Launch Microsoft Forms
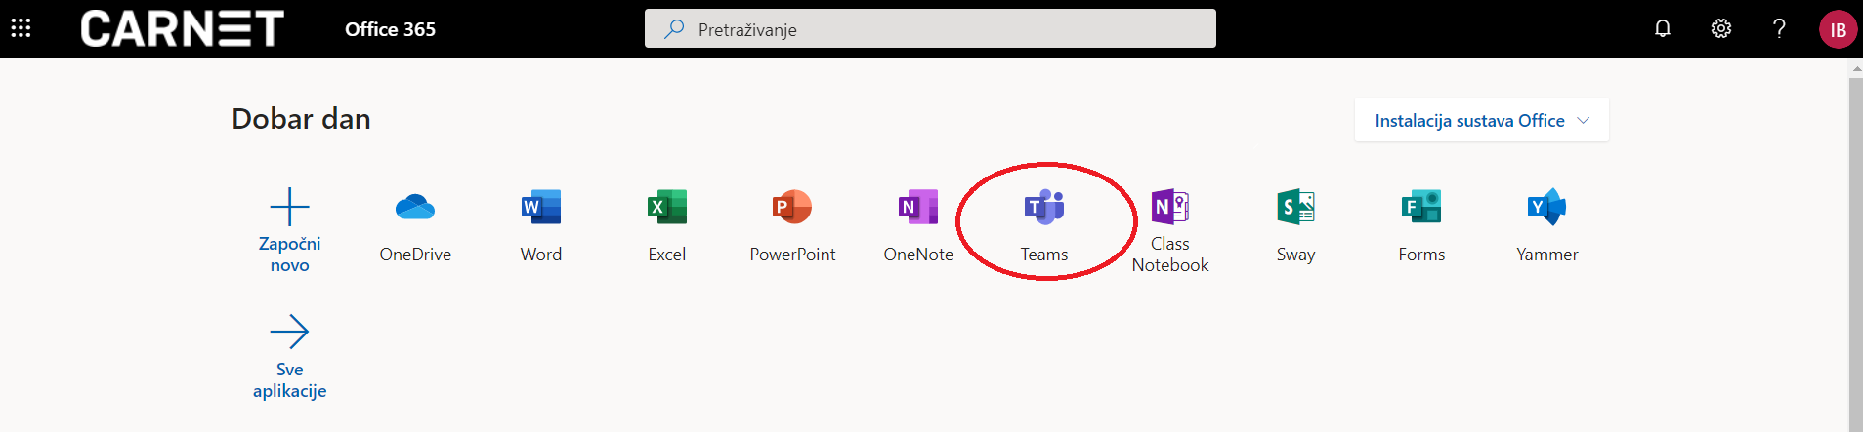 [1421, 226]
